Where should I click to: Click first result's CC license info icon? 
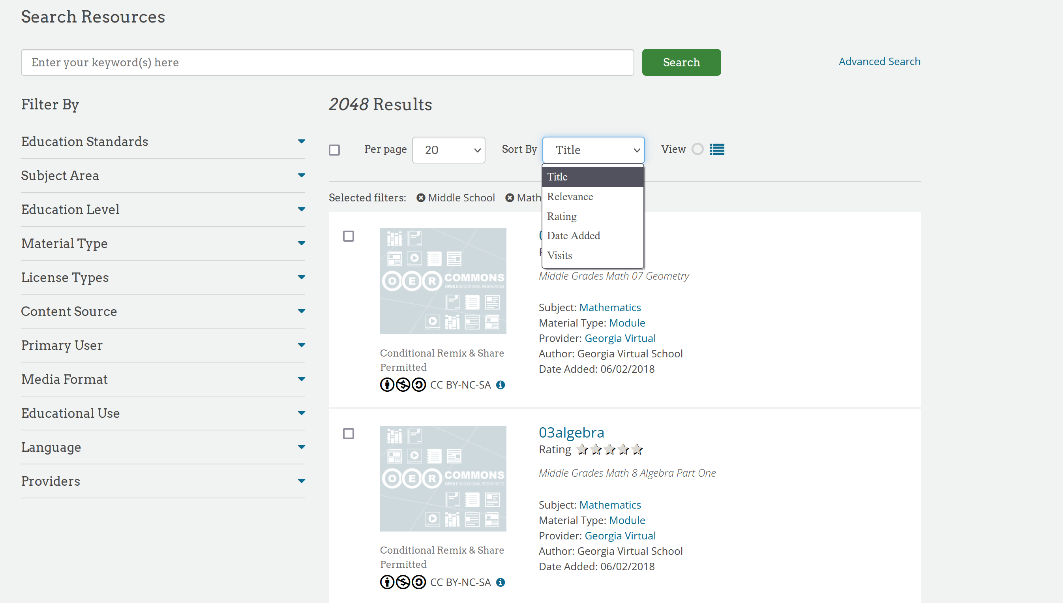[501, 385]
